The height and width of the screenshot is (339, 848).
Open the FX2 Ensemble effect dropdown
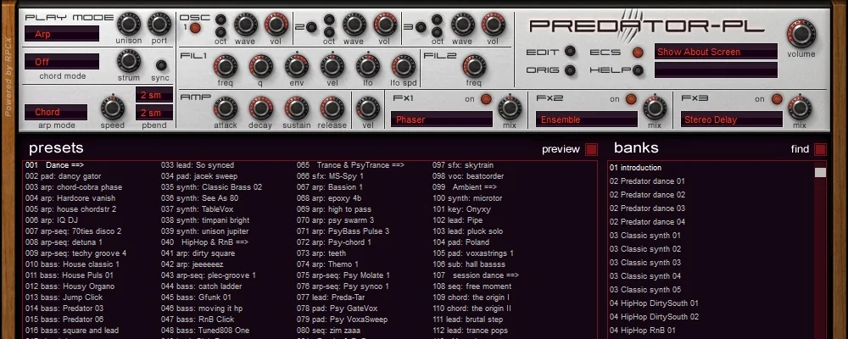coord(587,119)
